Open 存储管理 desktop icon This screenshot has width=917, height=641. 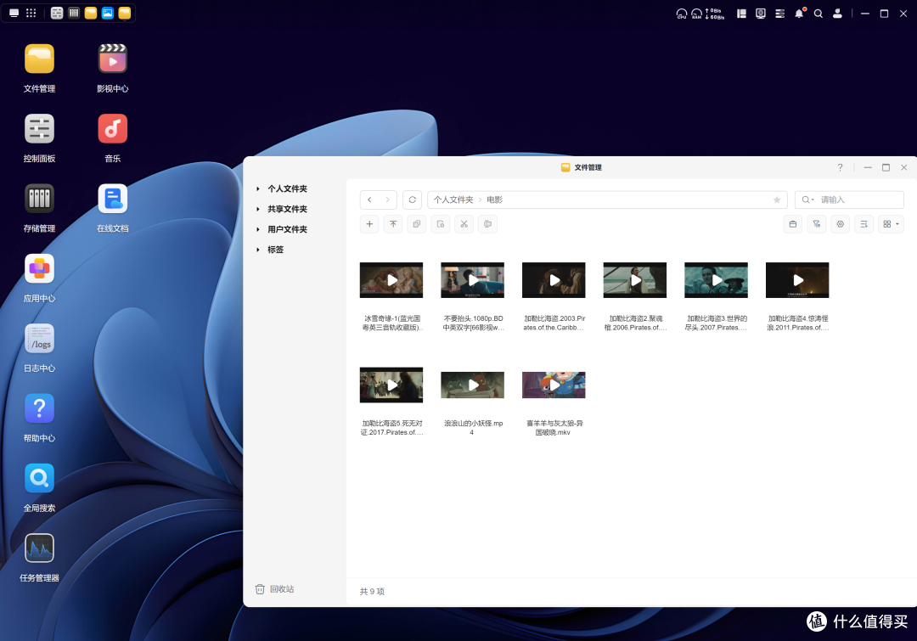tap(39, 199)
